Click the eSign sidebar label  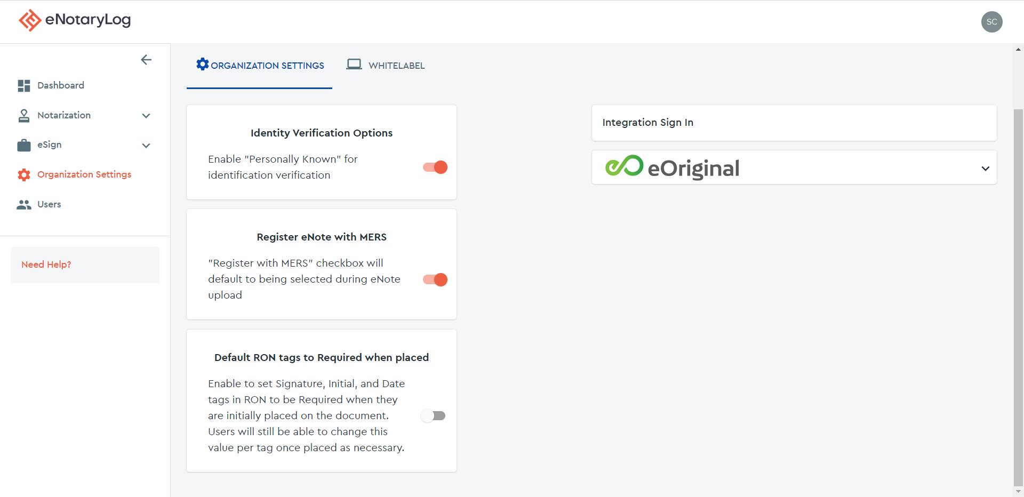(x=50, y=145)
